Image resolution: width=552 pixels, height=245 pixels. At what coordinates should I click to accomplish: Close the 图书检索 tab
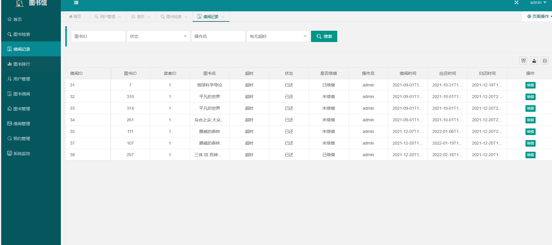tap(186, 17)
